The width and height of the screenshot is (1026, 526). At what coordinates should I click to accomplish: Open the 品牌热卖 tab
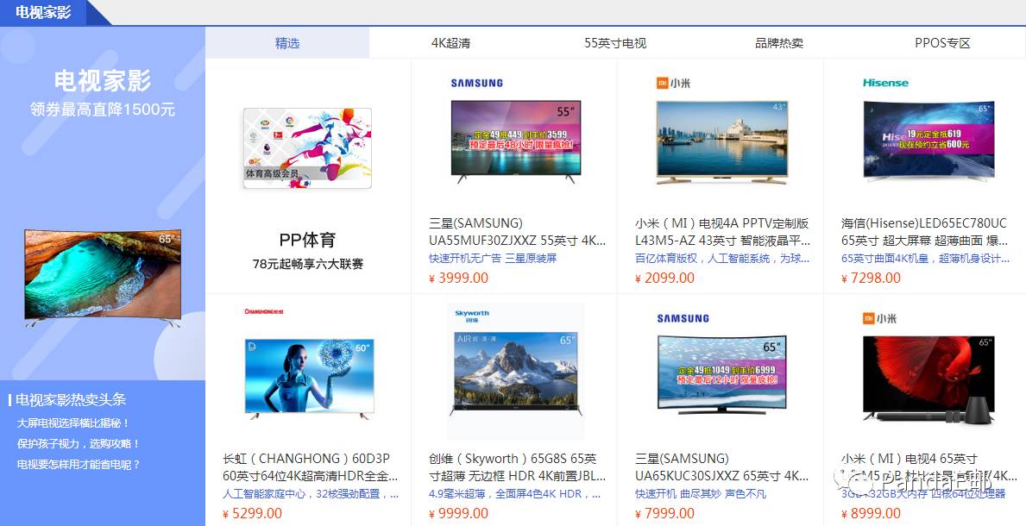tap(779, 43)
